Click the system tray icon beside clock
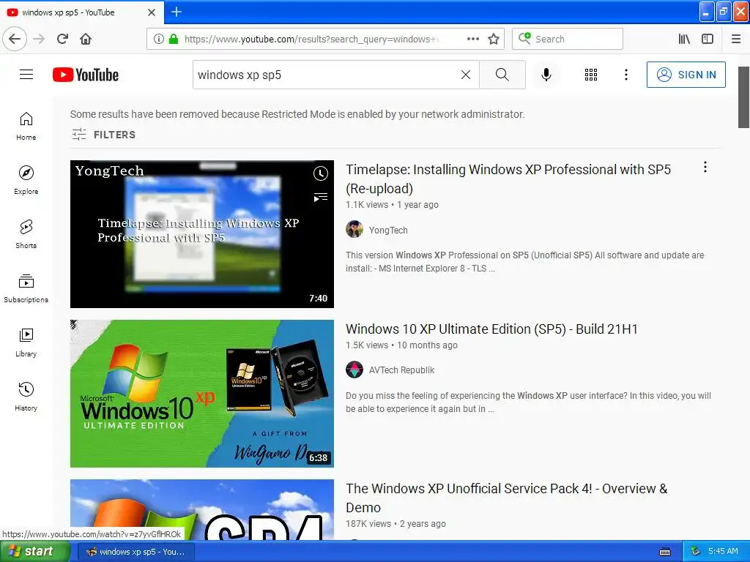Image resolution: width=750 pixels, height=562 pixels. (x=696, y=552)
